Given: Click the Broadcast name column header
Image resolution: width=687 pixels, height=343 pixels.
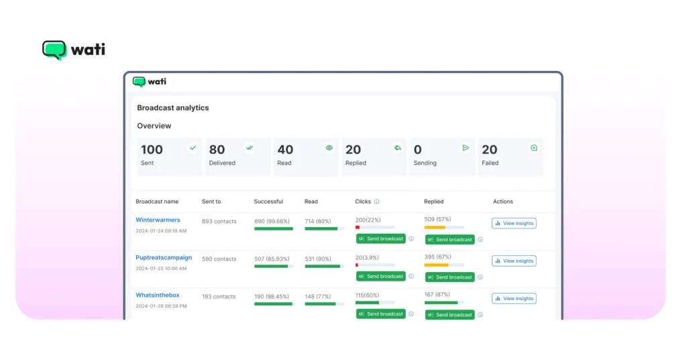Looking at the screenshot, I should point(157,202).
